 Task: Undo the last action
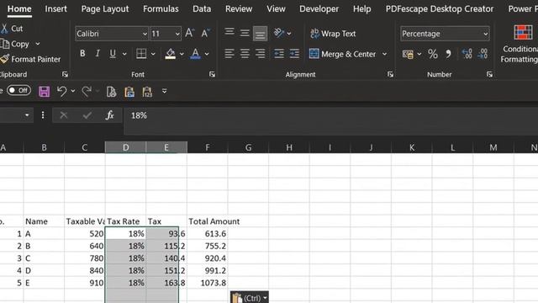coord(62,92)
